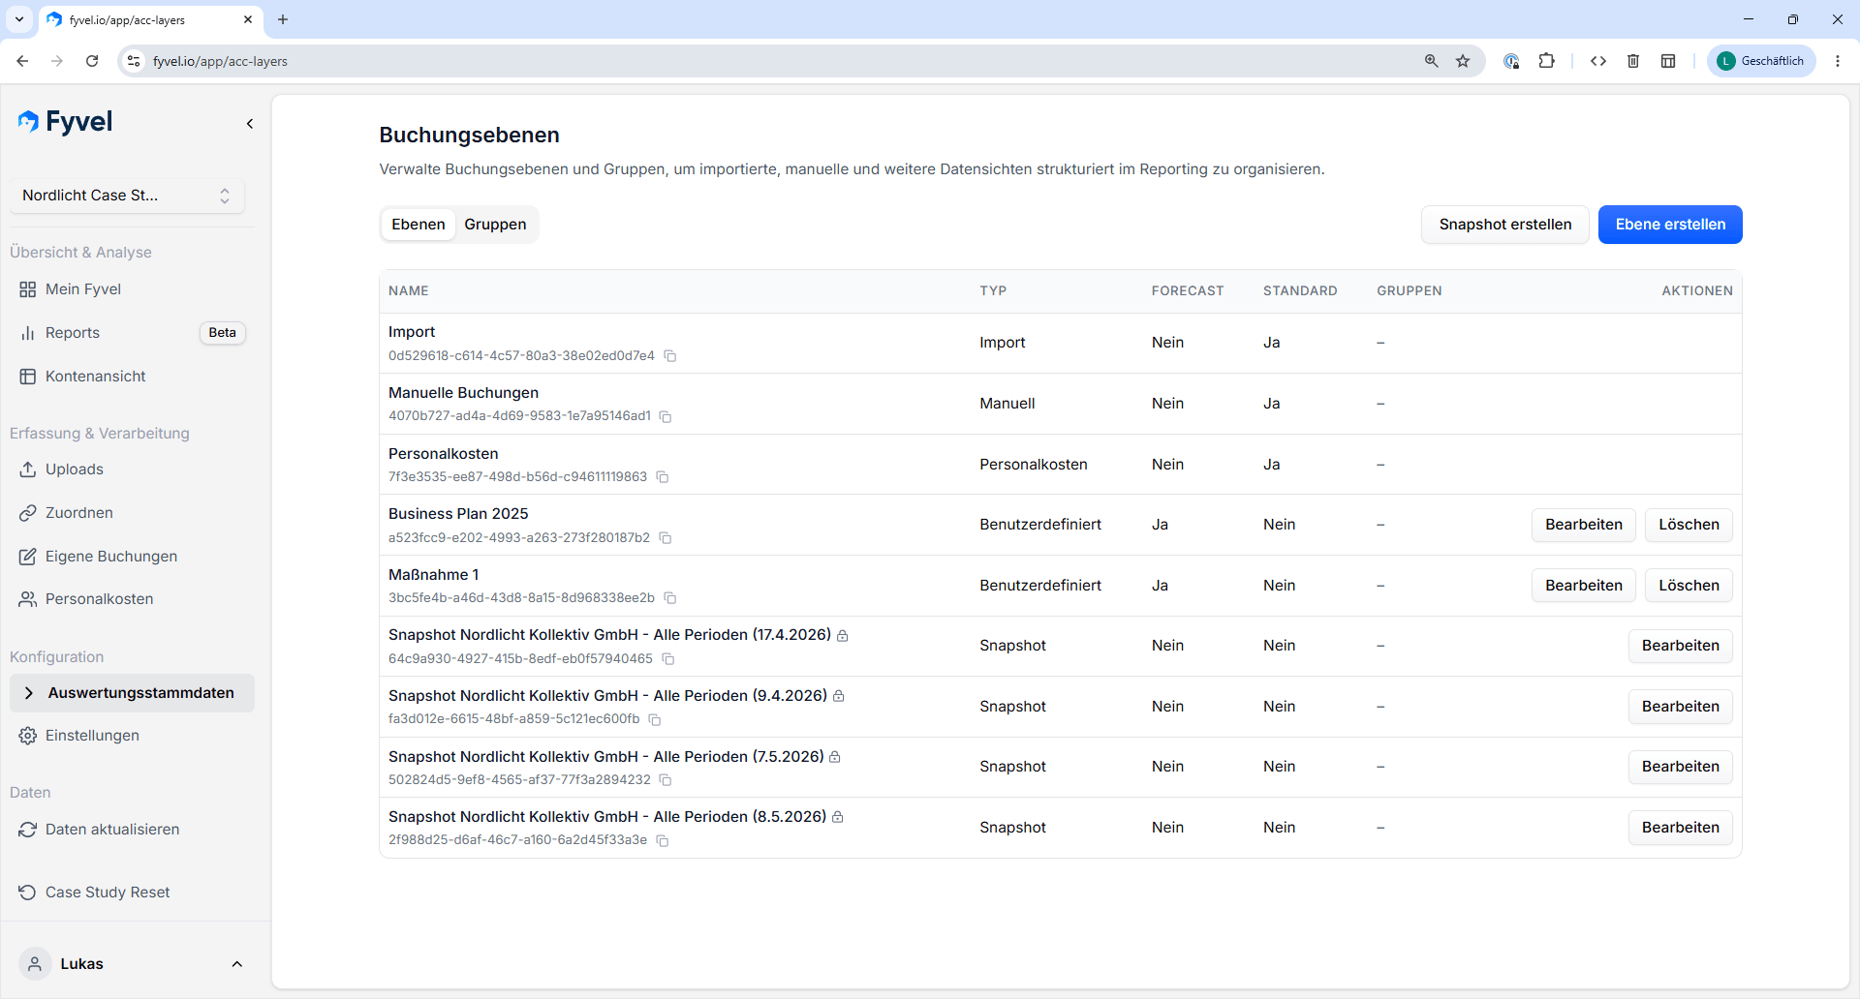Screen dimensions: 1860x999
Task: Close the fyvel.io browser tab
Action: [x=248, y=19]
